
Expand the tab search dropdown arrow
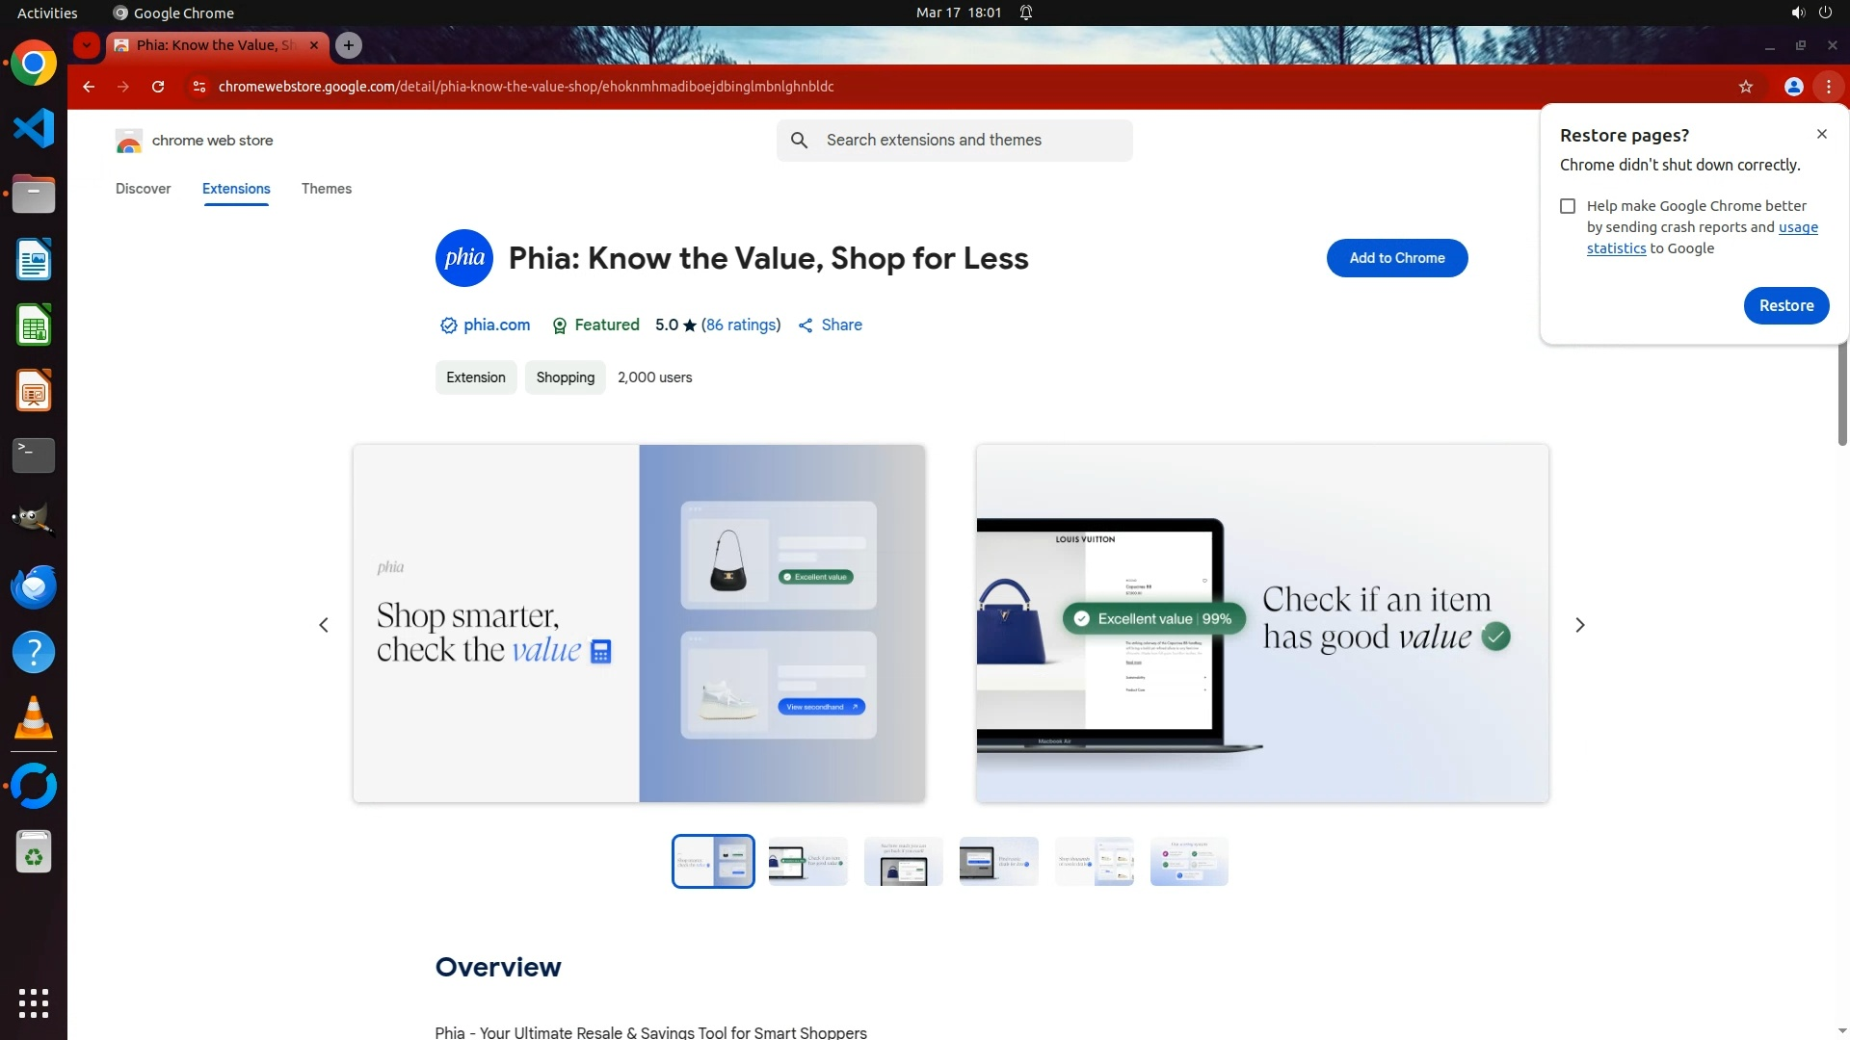[x=87, y=45]
